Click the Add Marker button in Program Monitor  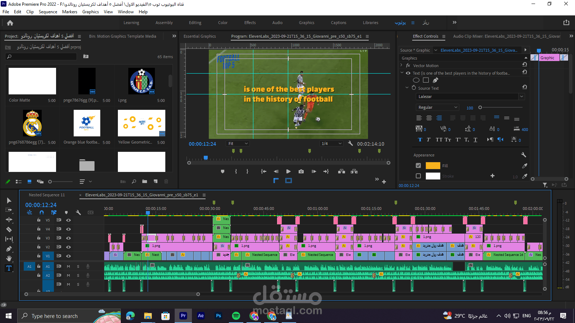[x=222, y=172]
